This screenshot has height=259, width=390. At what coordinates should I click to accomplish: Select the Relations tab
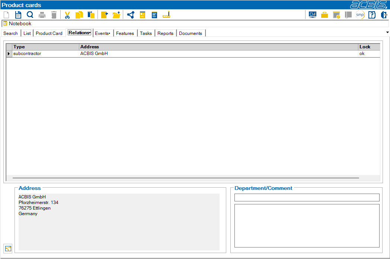(80, 33)
